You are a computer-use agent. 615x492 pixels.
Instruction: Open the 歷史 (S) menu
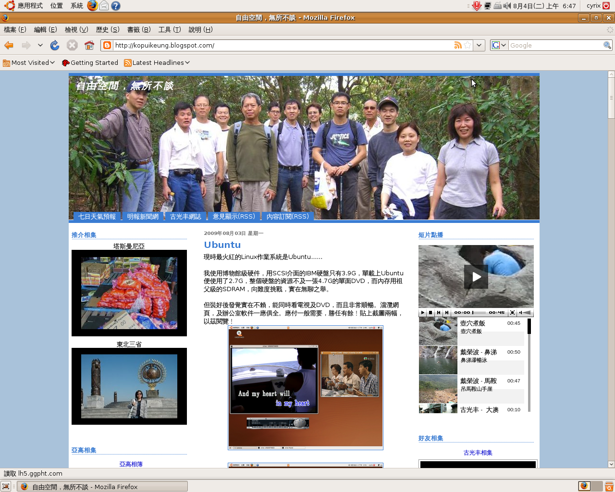(x=108, y=29)
